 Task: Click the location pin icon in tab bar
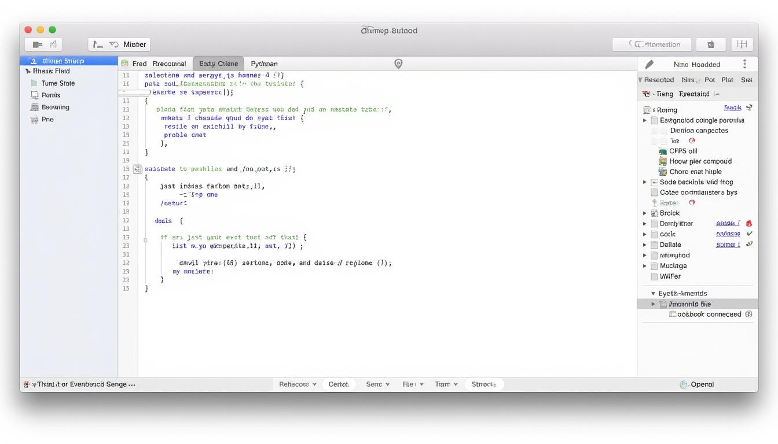coord(398,64)
